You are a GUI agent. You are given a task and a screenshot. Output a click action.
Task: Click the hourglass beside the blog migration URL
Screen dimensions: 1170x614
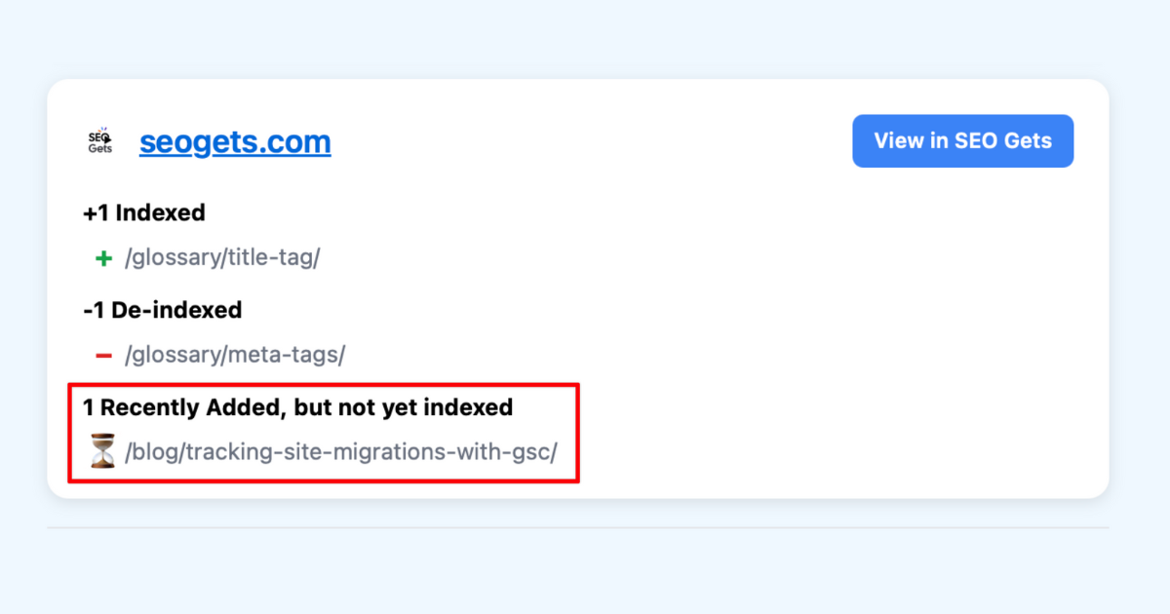click(x=100, y=451)
